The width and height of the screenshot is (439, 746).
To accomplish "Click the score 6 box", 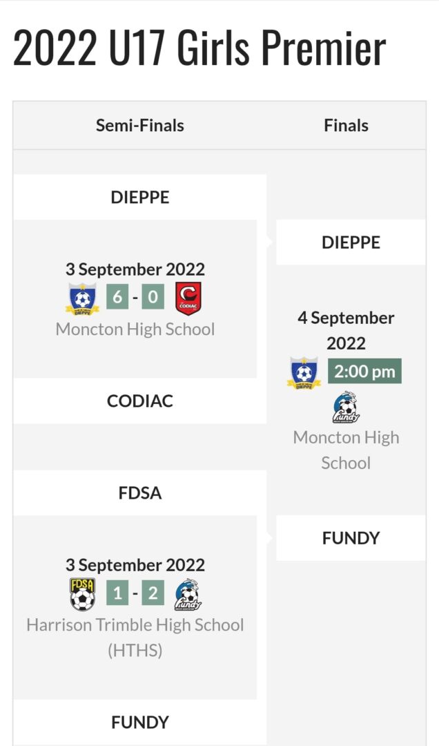I will tap(117, 297).
